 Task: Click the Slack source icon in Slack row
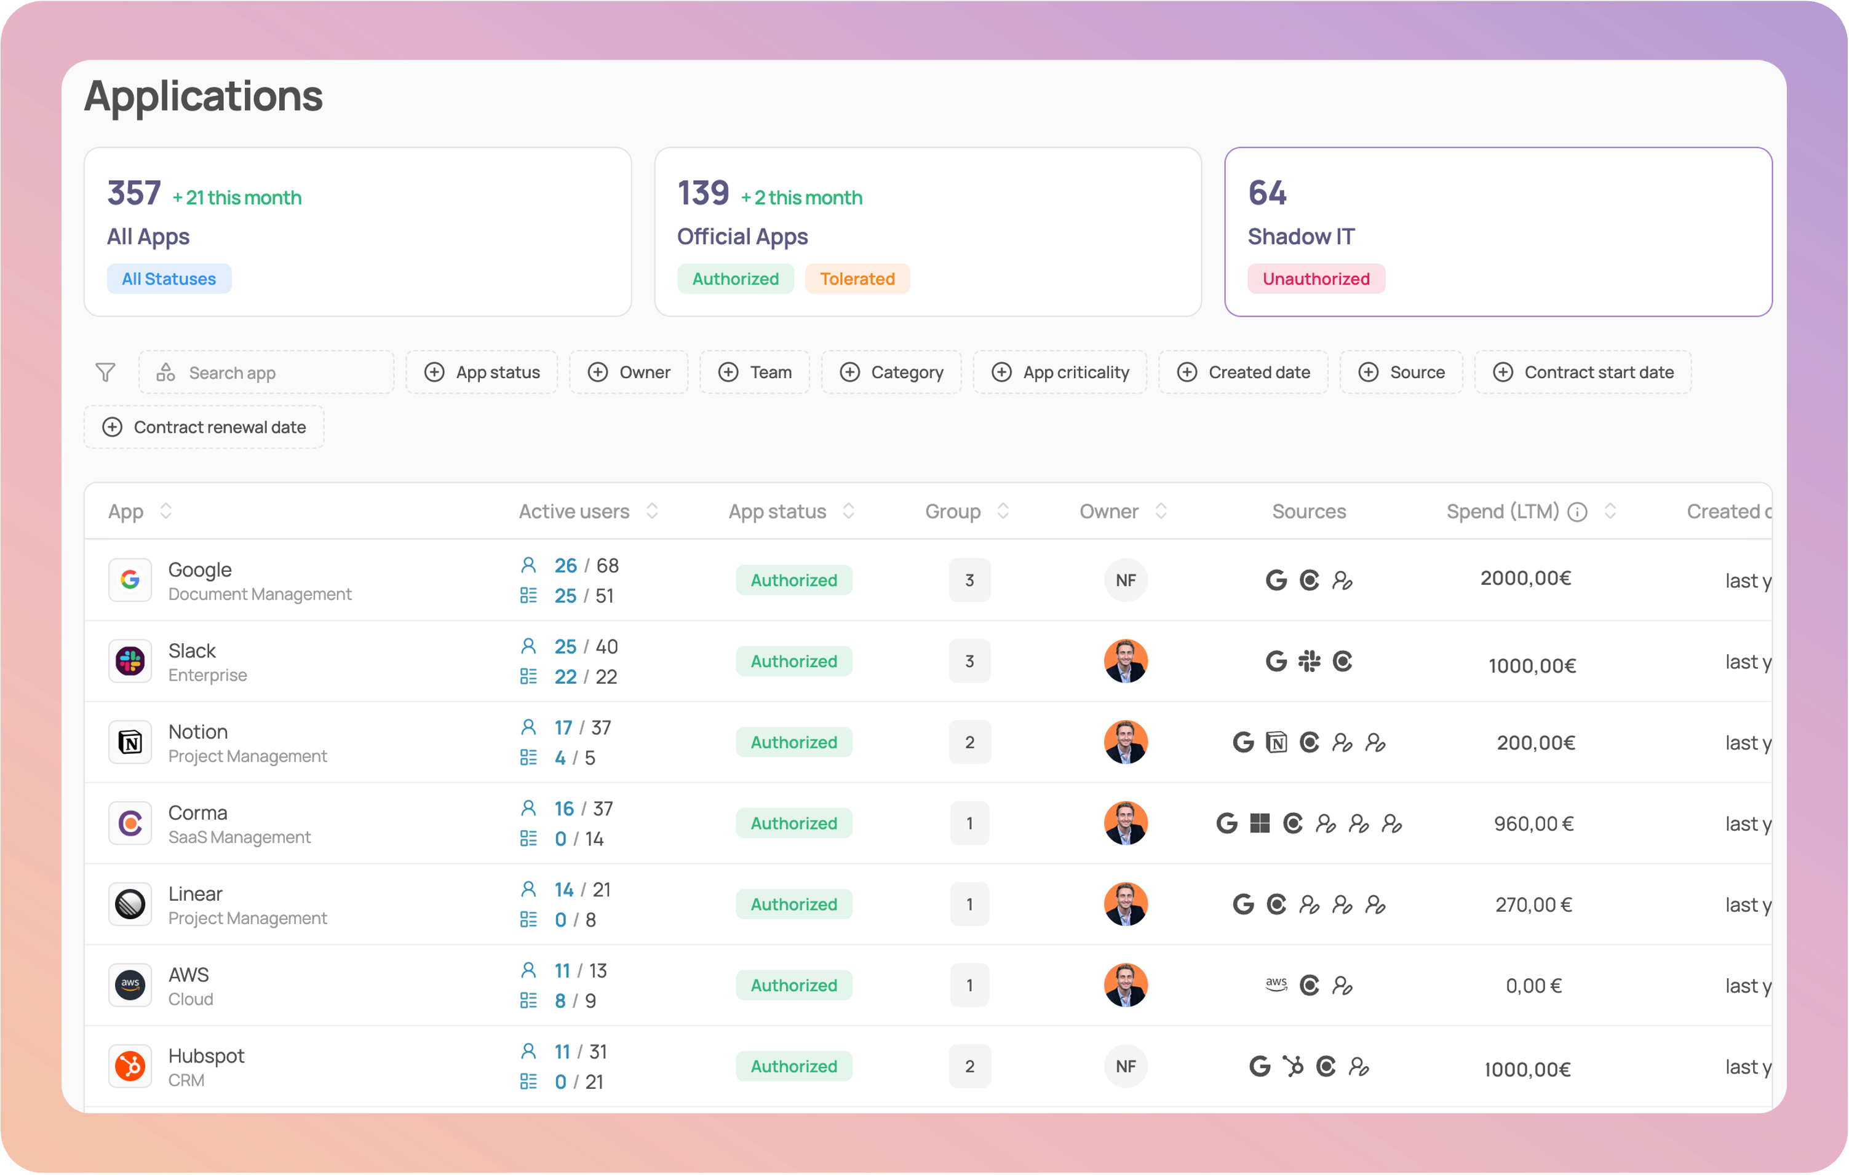[x=1309, y=661]
